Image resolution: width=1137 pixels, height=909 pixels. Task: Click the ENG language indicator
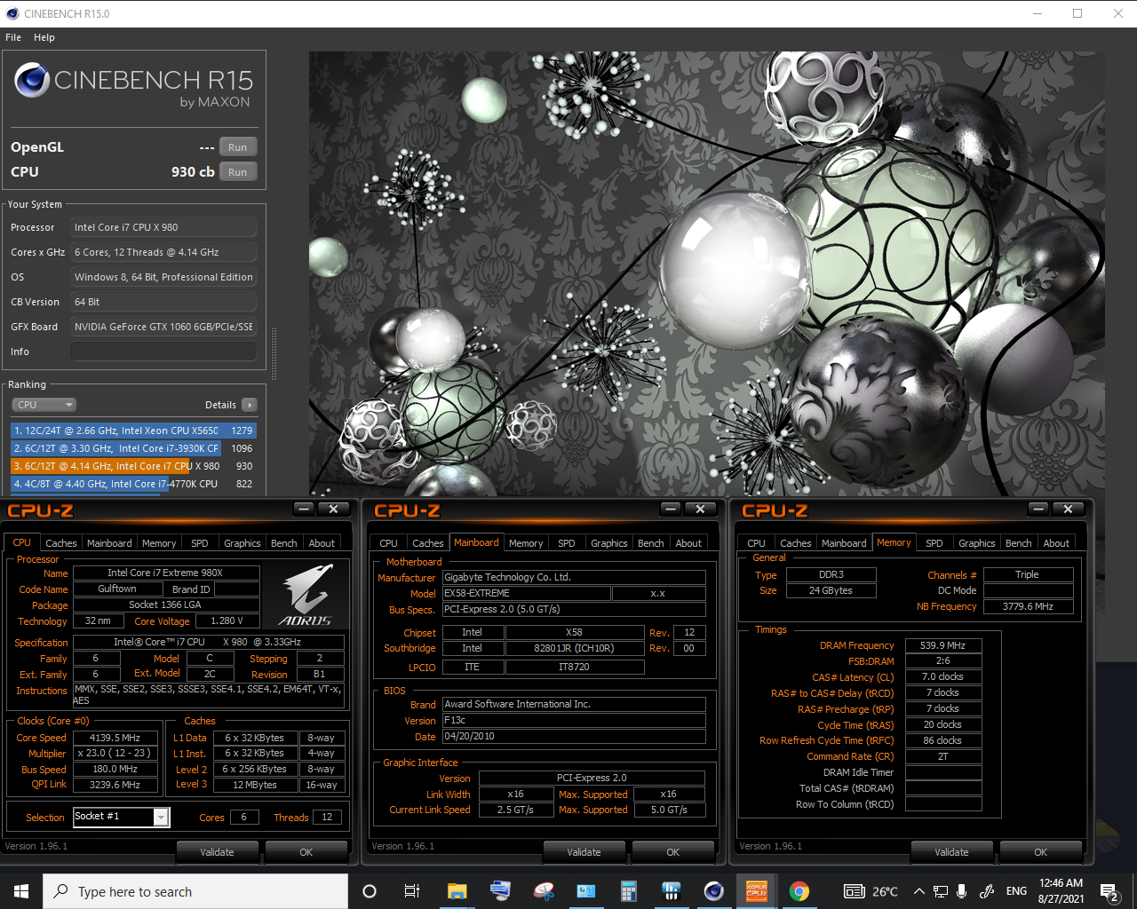(1016, 891)
